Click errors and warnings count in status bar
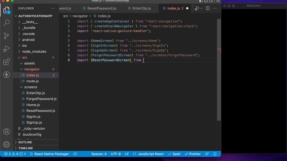287x161 pixels. coord(15,154)
